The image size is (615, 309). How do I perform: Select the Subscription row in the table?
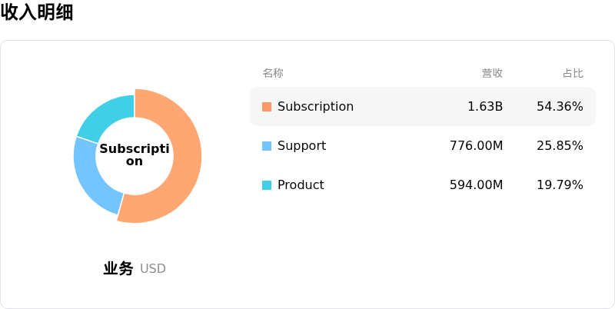[423, 107]
